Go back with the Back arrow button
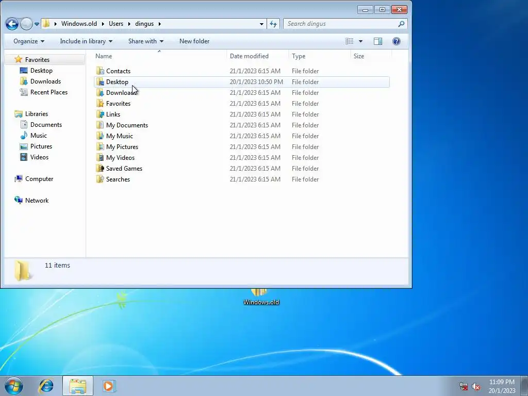Screen dimensions: 528x396 click(x=12, y=24)
